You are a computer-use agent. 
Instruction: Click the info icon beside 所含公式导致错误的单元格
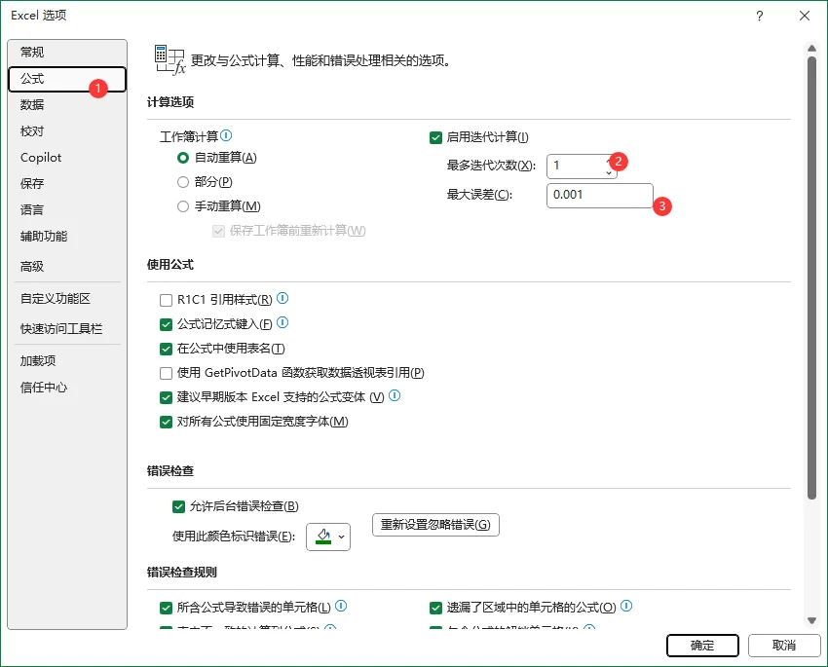341,606
